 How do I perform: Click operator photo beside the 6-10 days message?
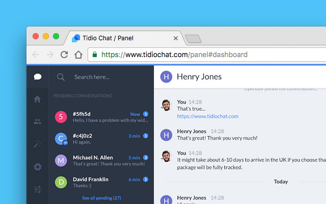tap(167, 157)
